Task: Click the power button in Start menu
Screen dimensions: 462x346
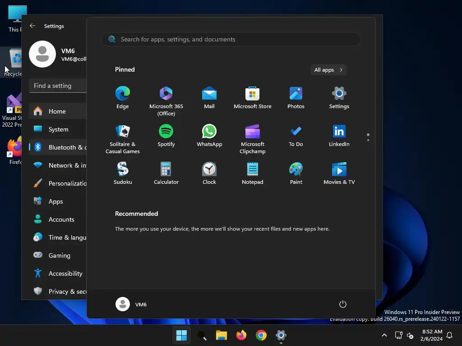Action: point(343,304)
